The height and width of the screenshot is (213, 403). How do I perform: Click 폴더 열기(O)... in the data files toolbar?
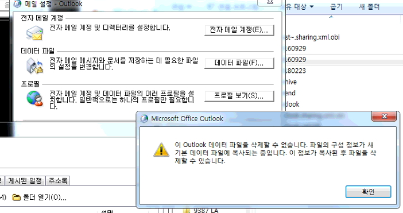coord(45,197)
